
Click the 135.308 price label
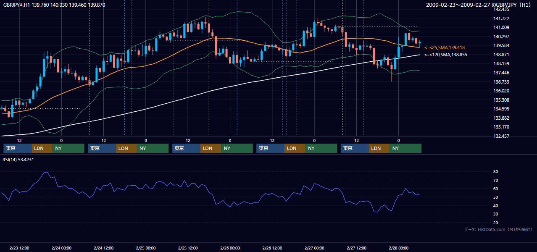pyautogui.click(x=501, y=100)
